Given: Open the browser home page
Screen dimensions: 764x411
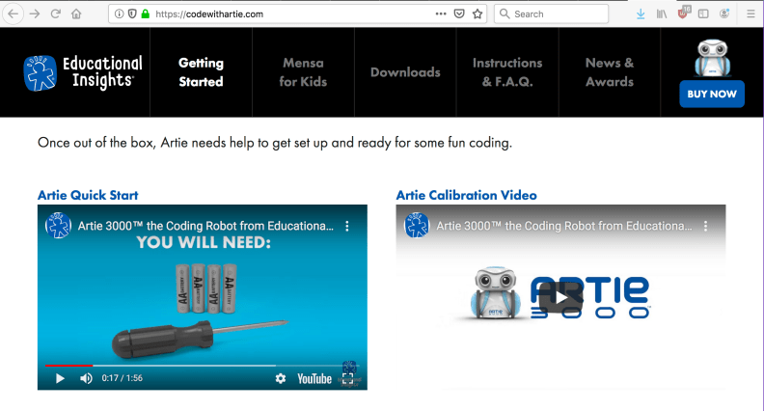Looking at the screenshot, I should 76,14.
